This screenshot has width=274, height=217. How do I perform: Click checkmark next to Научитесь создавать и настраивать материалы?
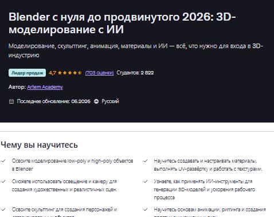[146, 161]
